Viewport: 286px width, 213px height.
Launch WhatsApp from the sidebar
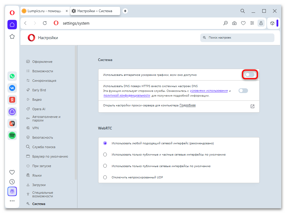point(12,76)
